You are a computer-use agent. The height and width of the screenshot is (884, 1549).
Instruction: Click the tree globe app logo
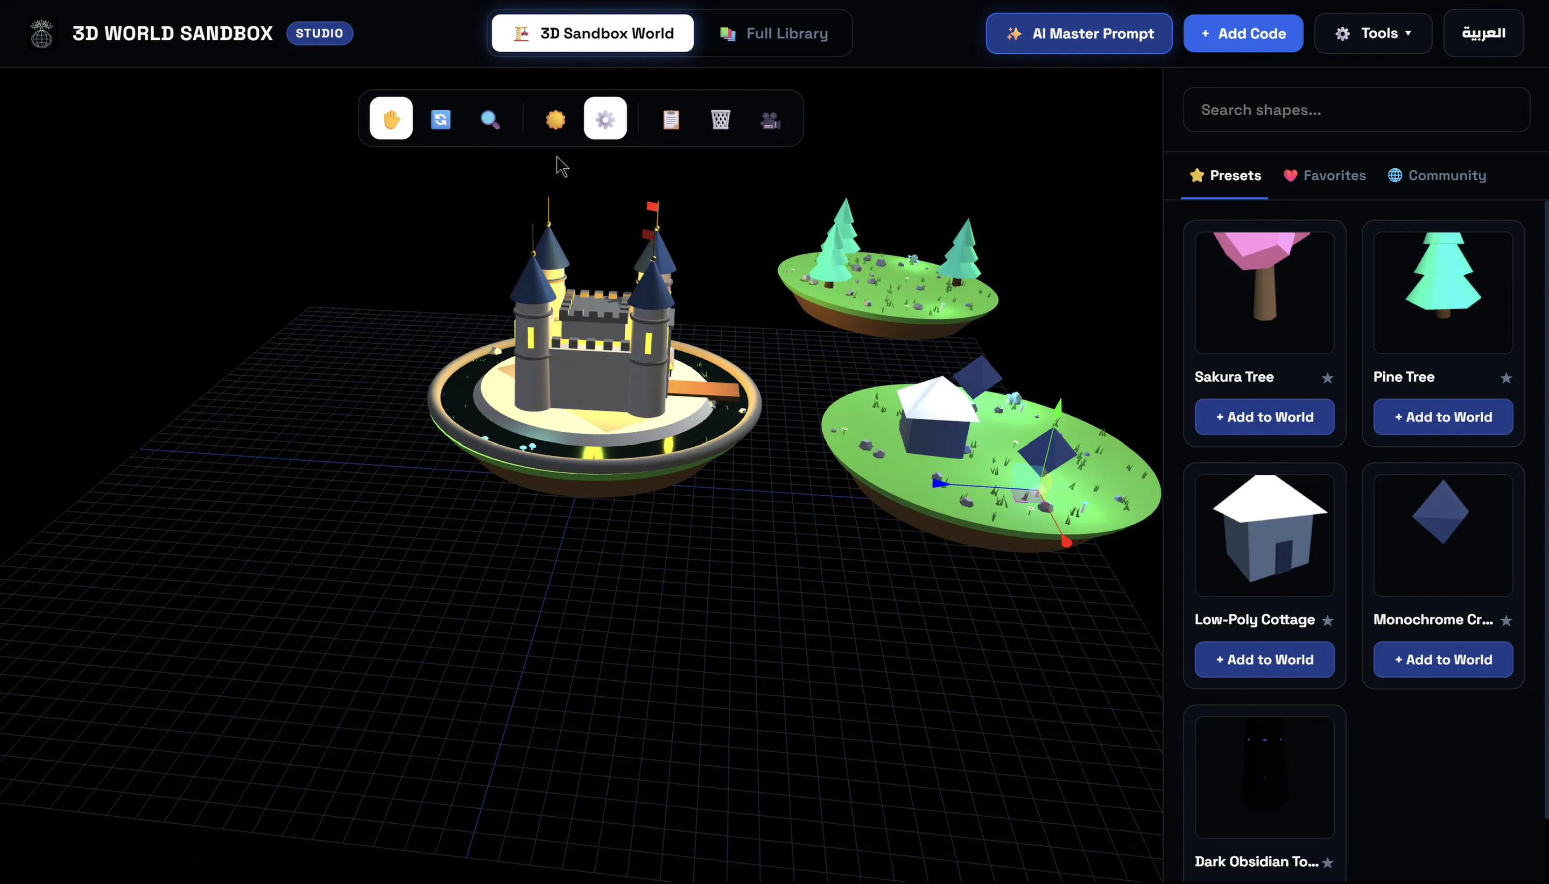point(42,33)
